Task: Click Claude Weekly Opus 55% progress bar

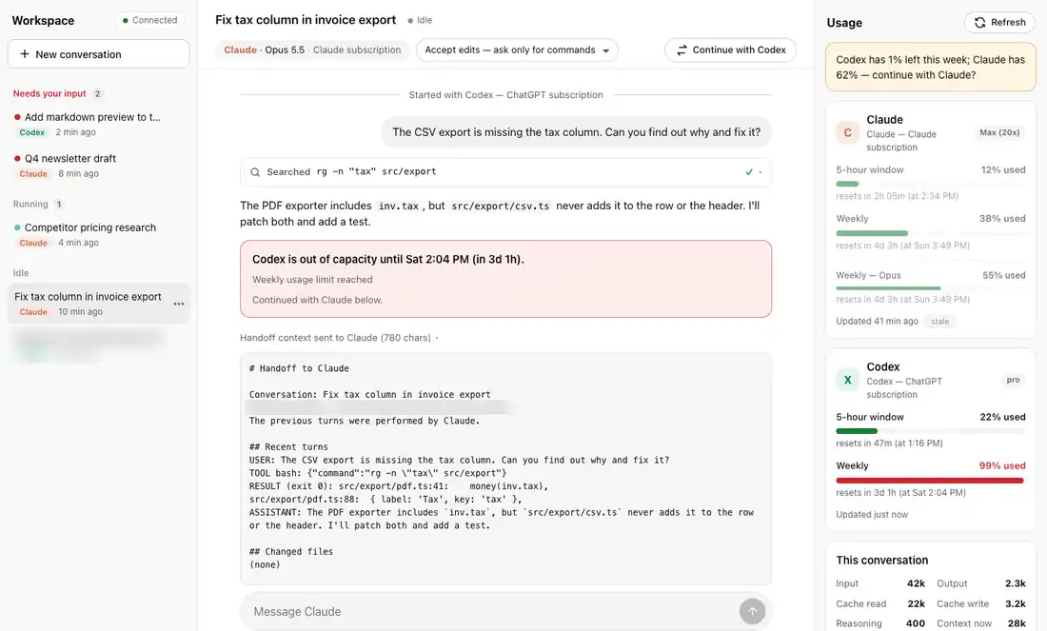Action: [930, 287]
